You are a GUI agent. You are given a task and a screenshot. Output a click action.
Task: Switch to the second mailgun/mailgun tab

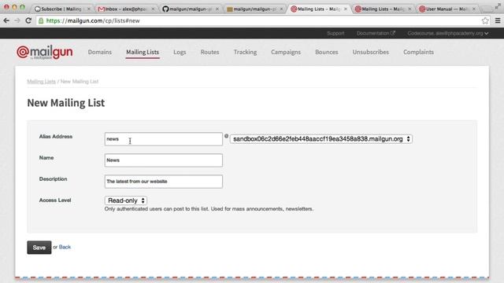coord(254,9)
